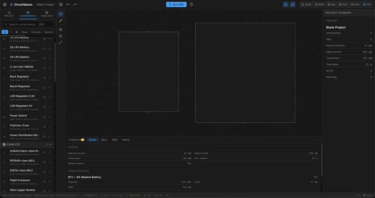
Task: Favorite the 2S LiPo Battery
Action: (44, 49)
